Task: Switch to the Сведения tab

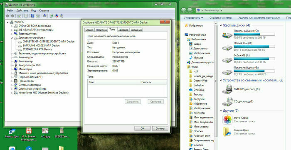Action: tap(136, 30)
